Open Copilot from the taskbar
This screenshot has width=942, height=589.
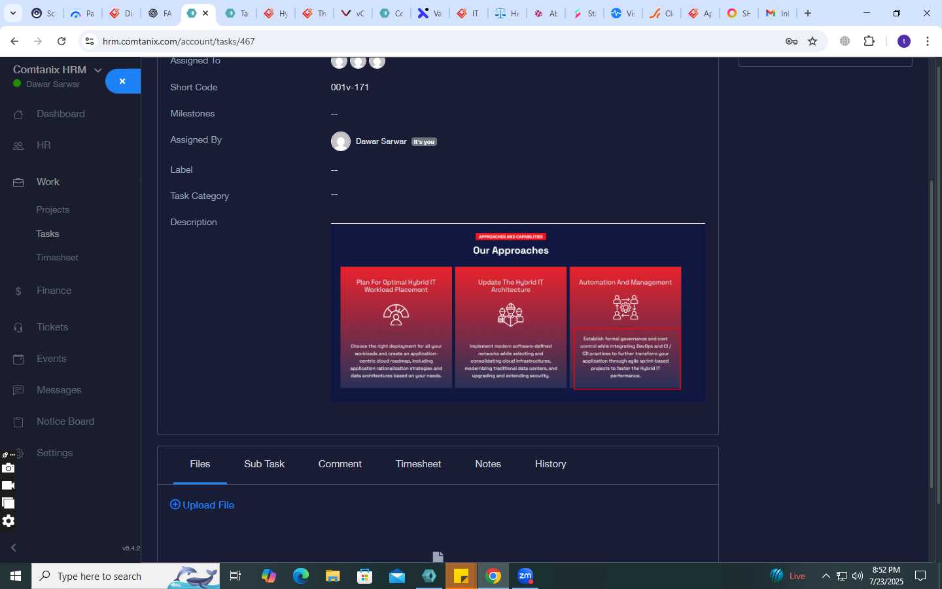tap(269, 576)
